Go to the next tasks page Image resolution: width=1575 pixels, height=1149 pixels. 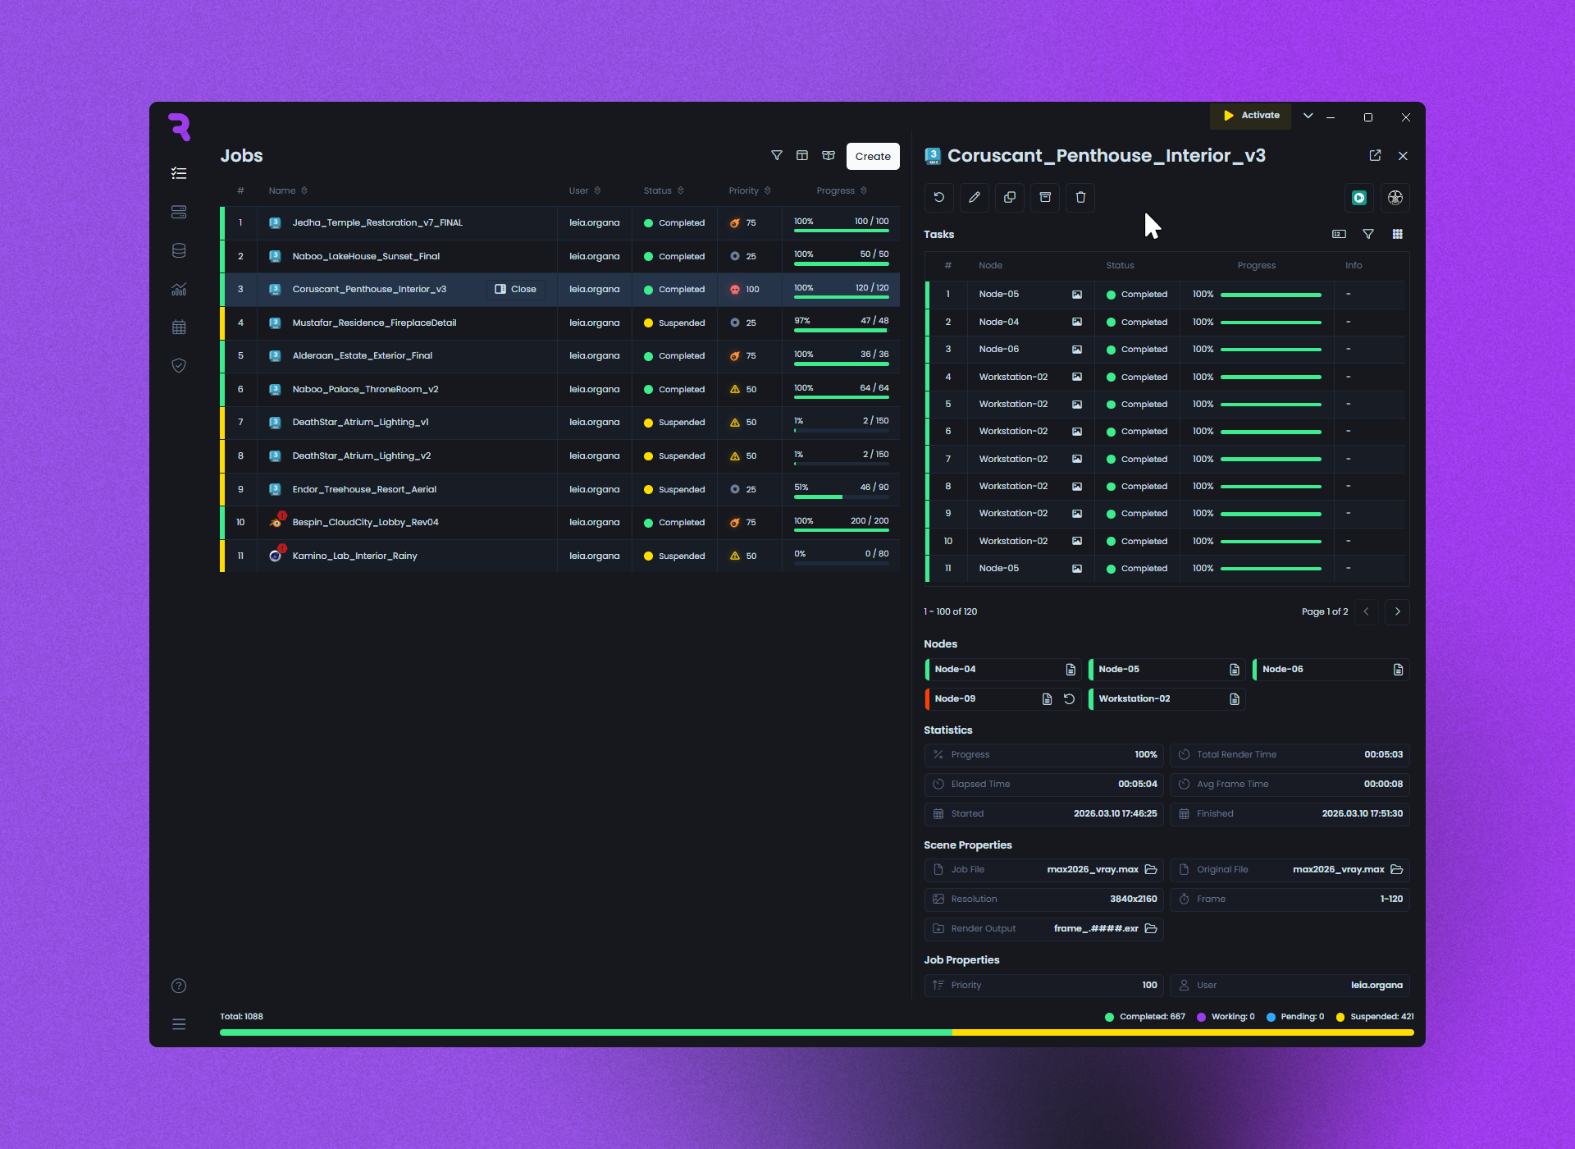[x=1398, y=611]
